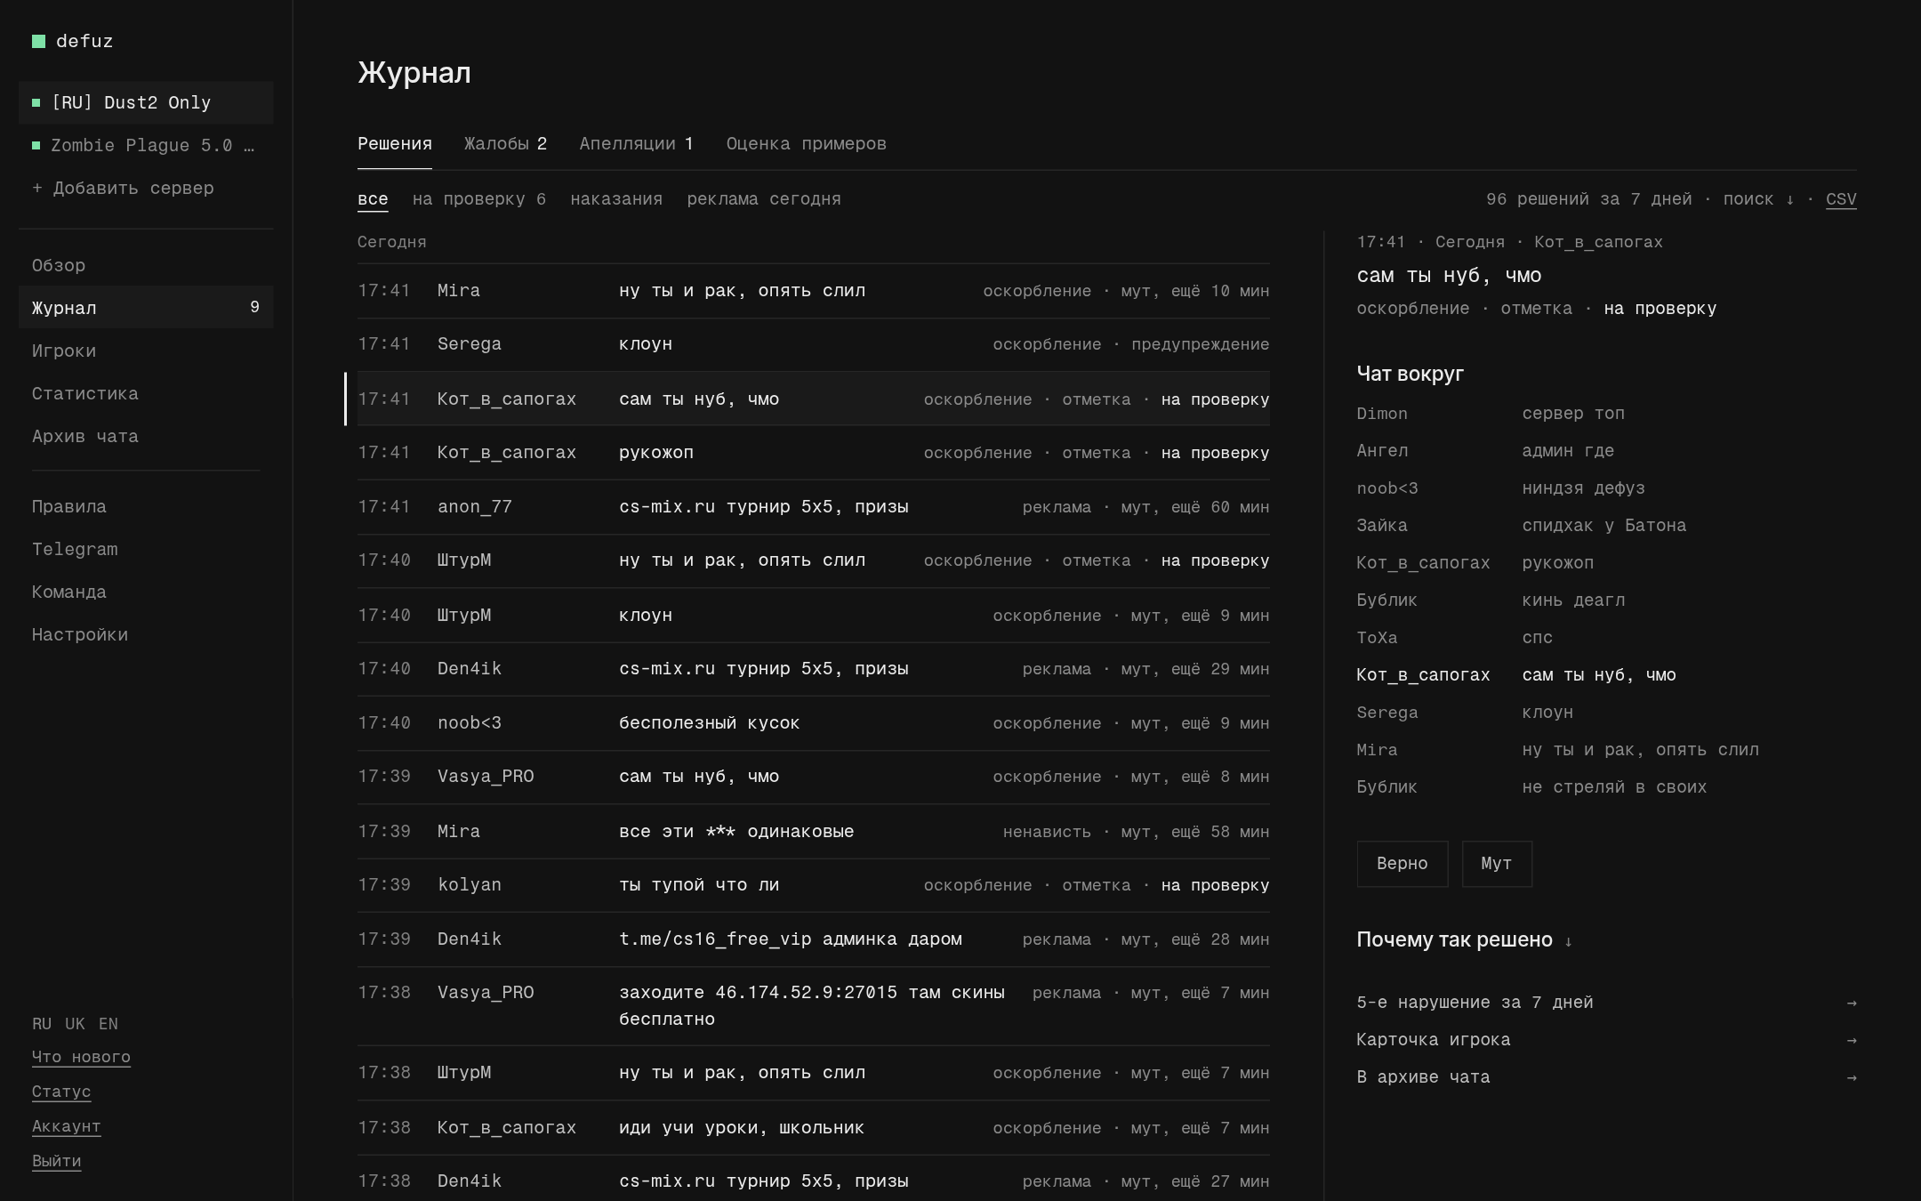The width and height of the screenshot is (1921, 1201).
Task: Filter by на проверку
Action: (478, 199)
